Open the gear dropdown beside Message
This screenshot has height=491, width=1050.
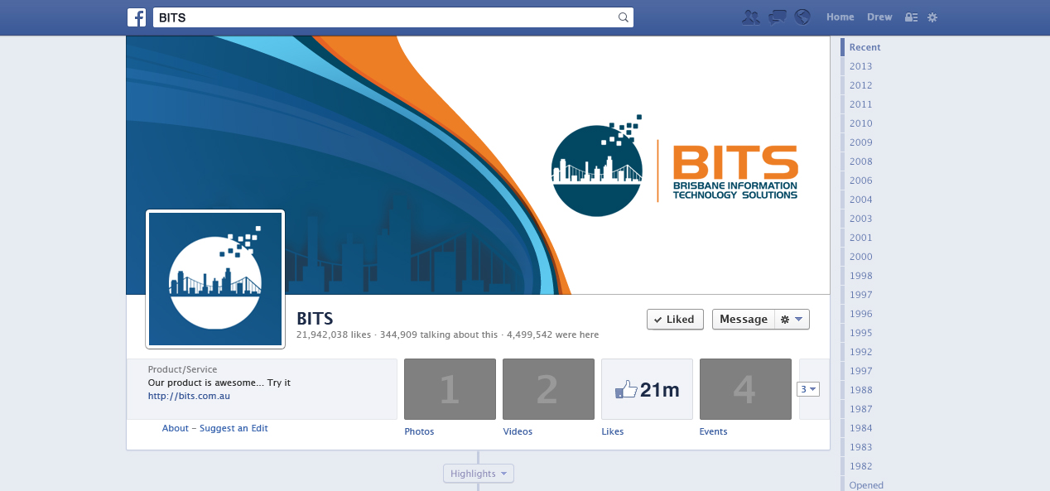click(792, 320)
